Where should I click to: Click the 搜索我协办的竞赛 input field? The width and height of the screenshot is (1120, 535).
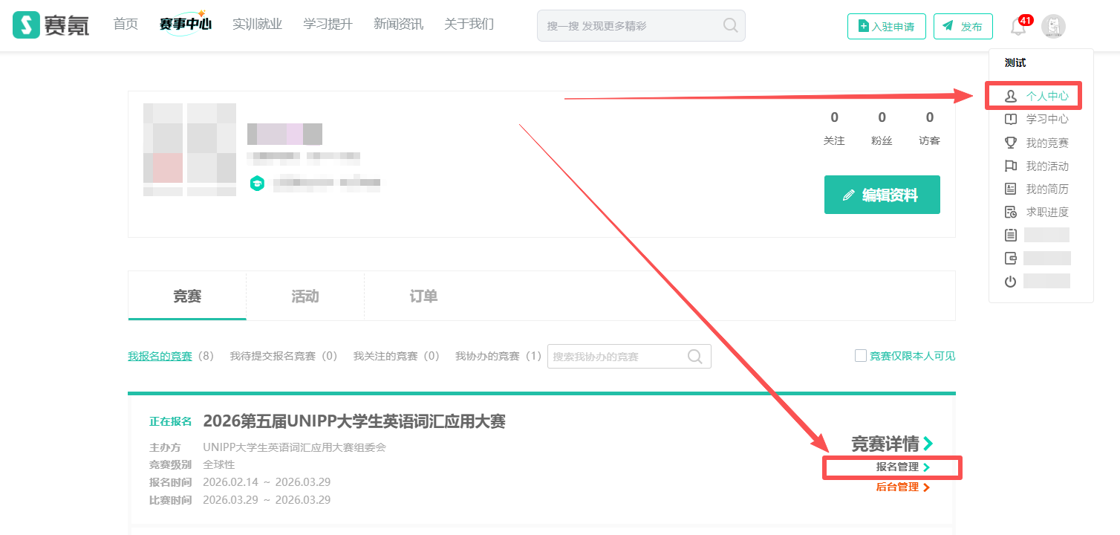(615, 357)
